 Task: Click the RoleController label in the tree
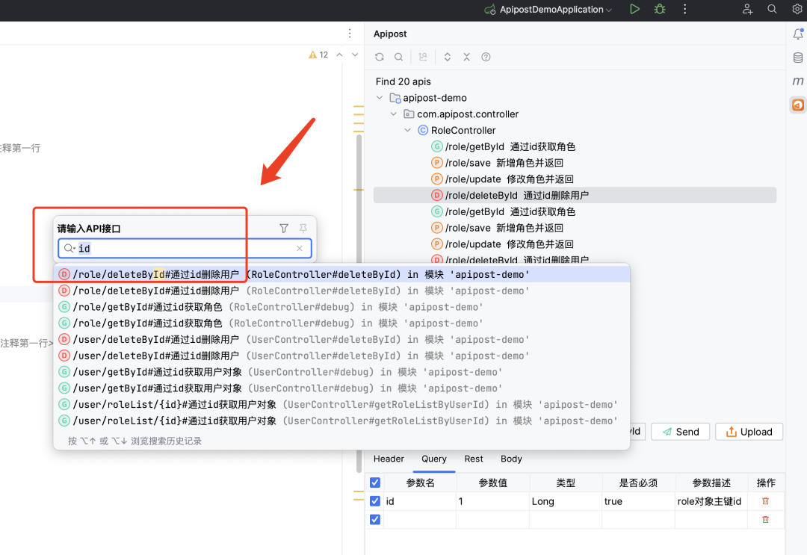[x=463, y=130]
